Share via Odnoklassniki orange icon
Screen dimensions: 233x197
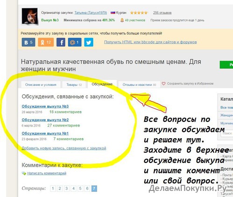click(x=46, y=42)
